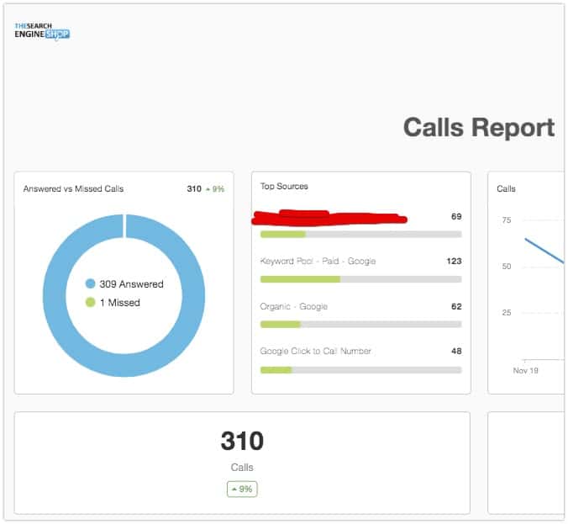Click the Nov 18 date label on chart
The width and height of the screenshot is (568, 524).
click(526, 371)
